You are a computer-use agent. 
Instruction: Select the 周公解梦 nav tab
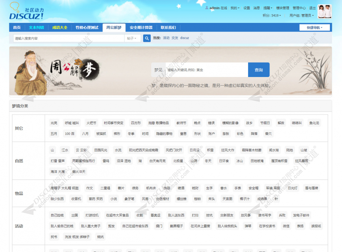(x=114, y=27)
